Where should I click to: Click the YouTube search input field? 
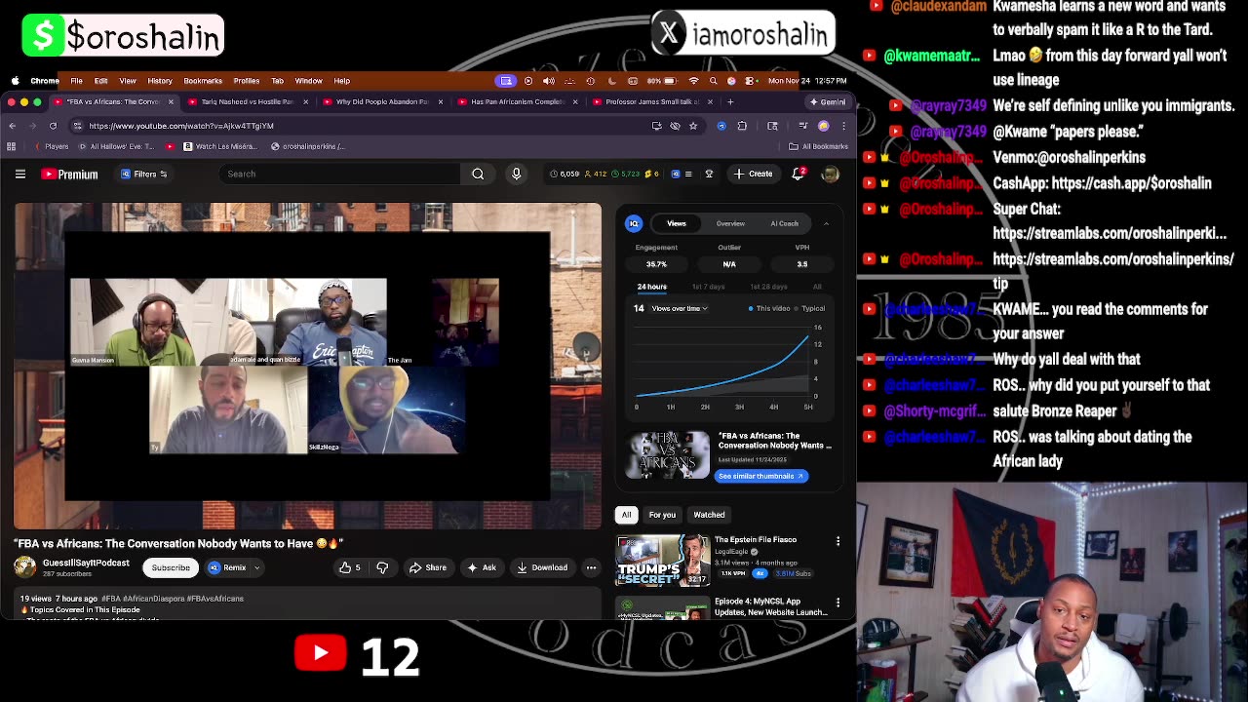pyautogui.click(x=339, y=175)
